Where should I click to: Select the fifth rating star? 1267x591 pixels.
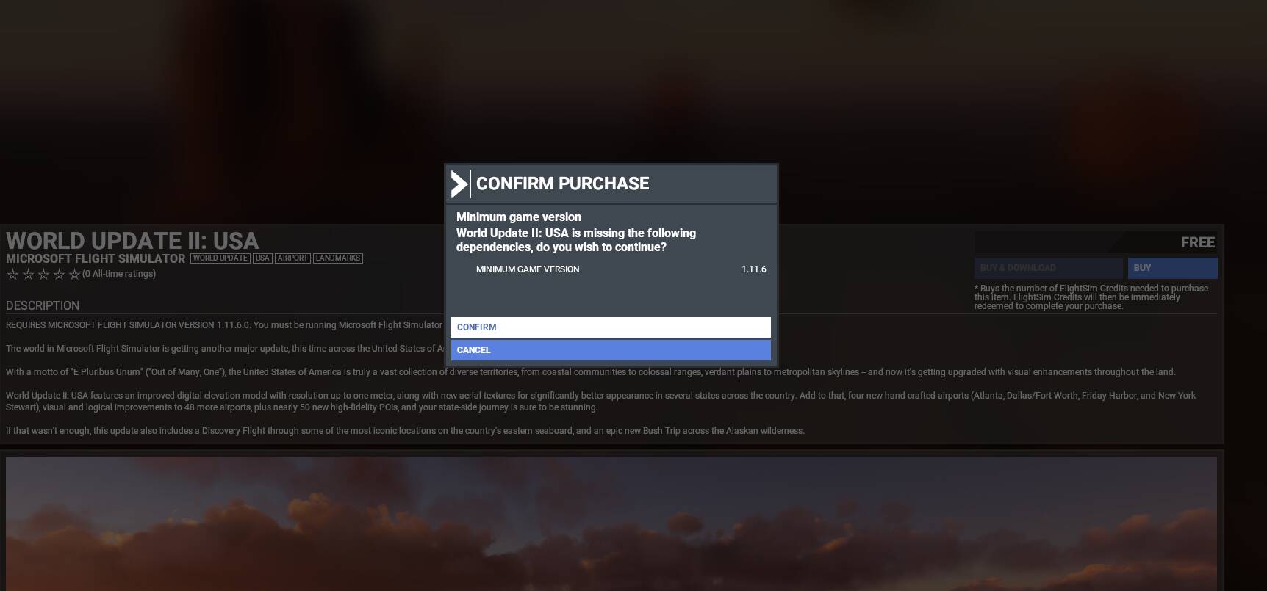74,275
